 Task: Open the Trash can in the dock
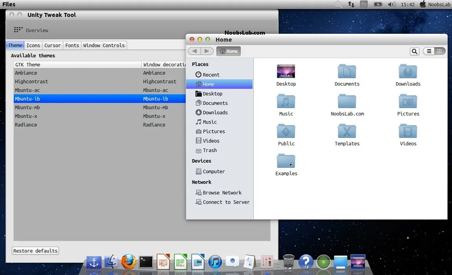tap(289, 262)
